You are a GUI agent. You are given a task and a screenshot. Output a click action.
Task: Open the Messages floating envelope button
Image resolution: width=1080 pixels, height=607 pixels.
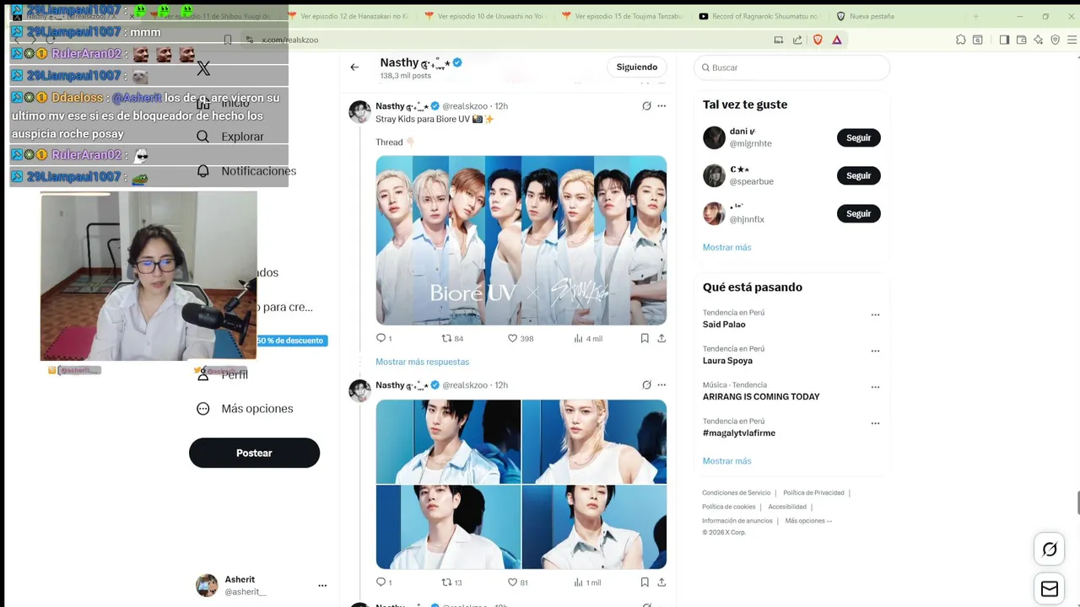pos(1050,588)
